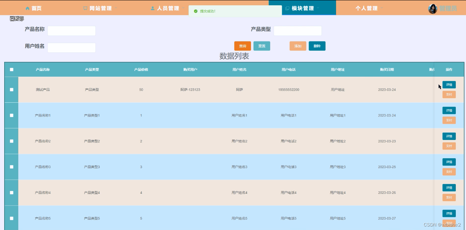The image size is (466, 230).
Task: Click the admin avatar picture
Action: coord(433,9)
